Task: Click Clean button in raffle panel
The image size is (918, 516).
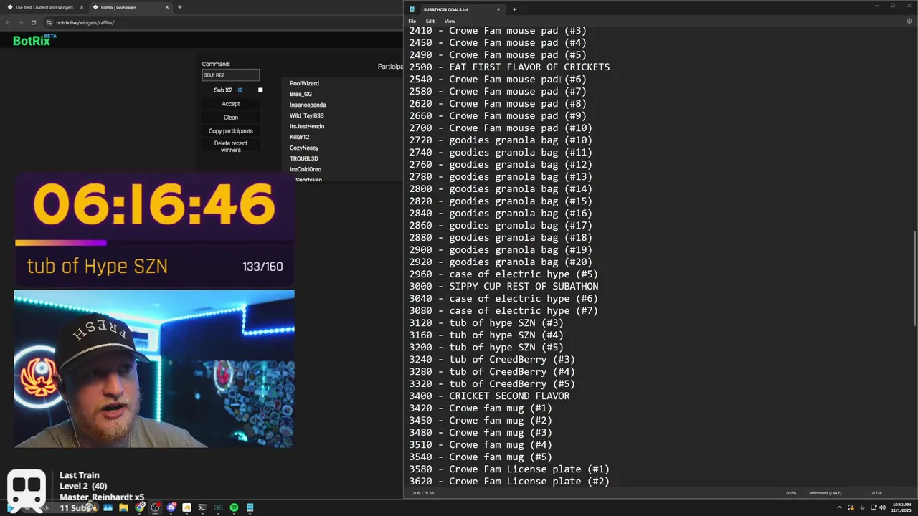Action: point(231,118)
